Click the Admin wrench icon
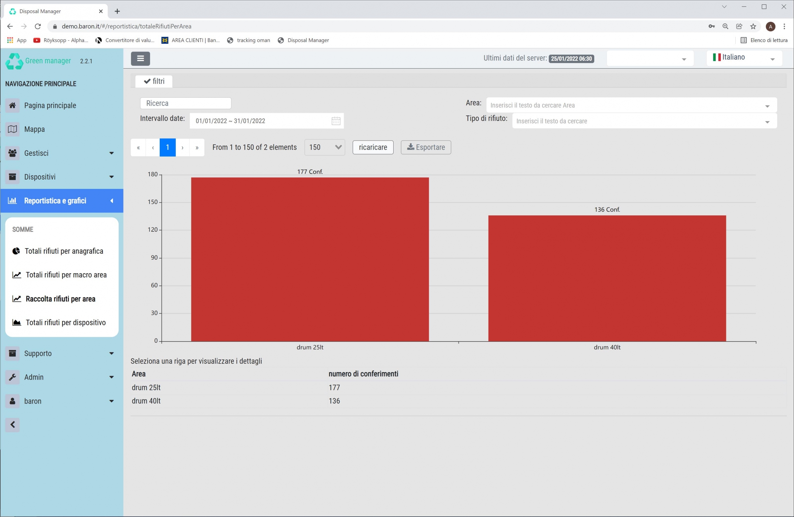The height and width of the screenshot is (517, 794). 12,377
